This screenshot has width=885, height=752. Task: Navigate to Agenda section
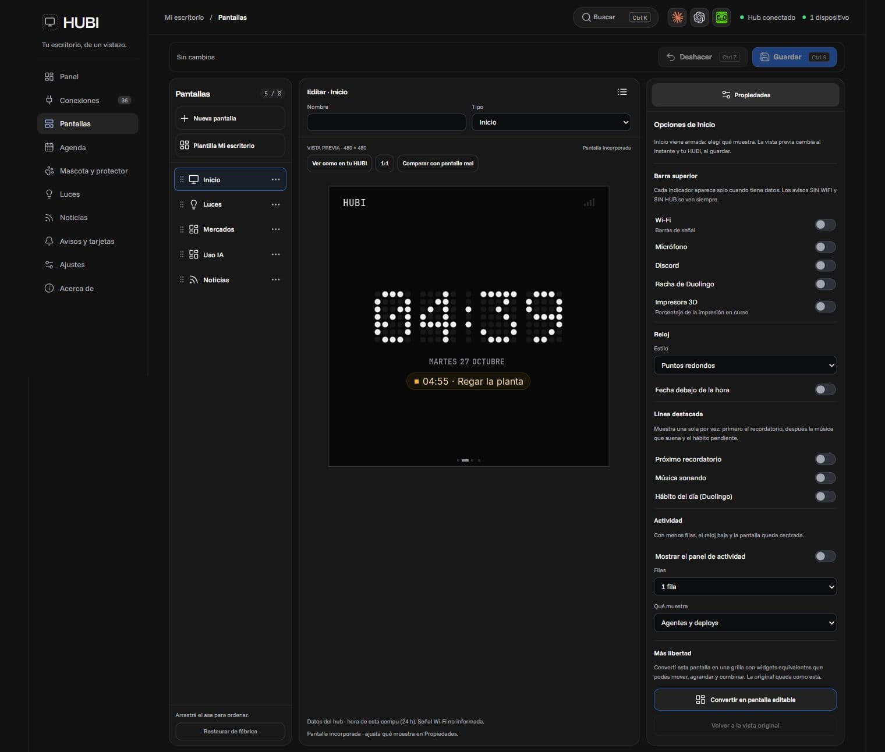(87, 147)
